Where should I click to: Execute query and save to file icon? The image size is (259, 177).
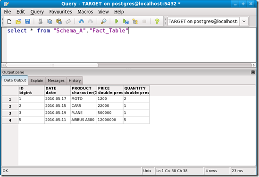pyautogui.click(x=125, y=22)
